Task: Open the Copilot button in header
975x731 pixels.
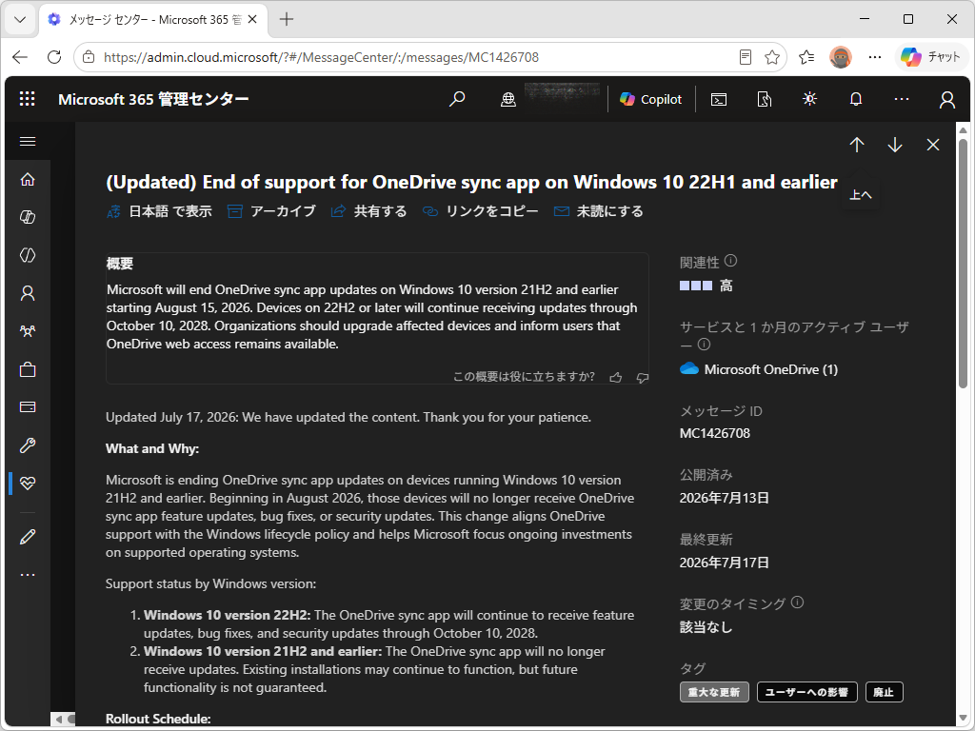Action: pyautogui.click(x=650, y=99)
